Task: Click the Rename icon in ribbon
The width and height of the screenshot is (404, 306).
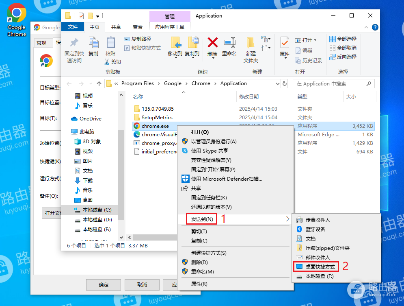Action: (x=229, y=42)
